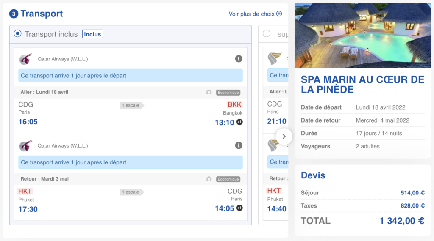The image size is (434, 241).
Task: Click the luggage icon on the Mardi 3 mai row
Action: pyautogui.click(x=209, y=179)
